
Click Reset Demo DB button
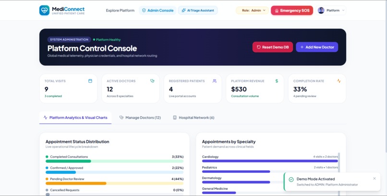coord(272,47)
